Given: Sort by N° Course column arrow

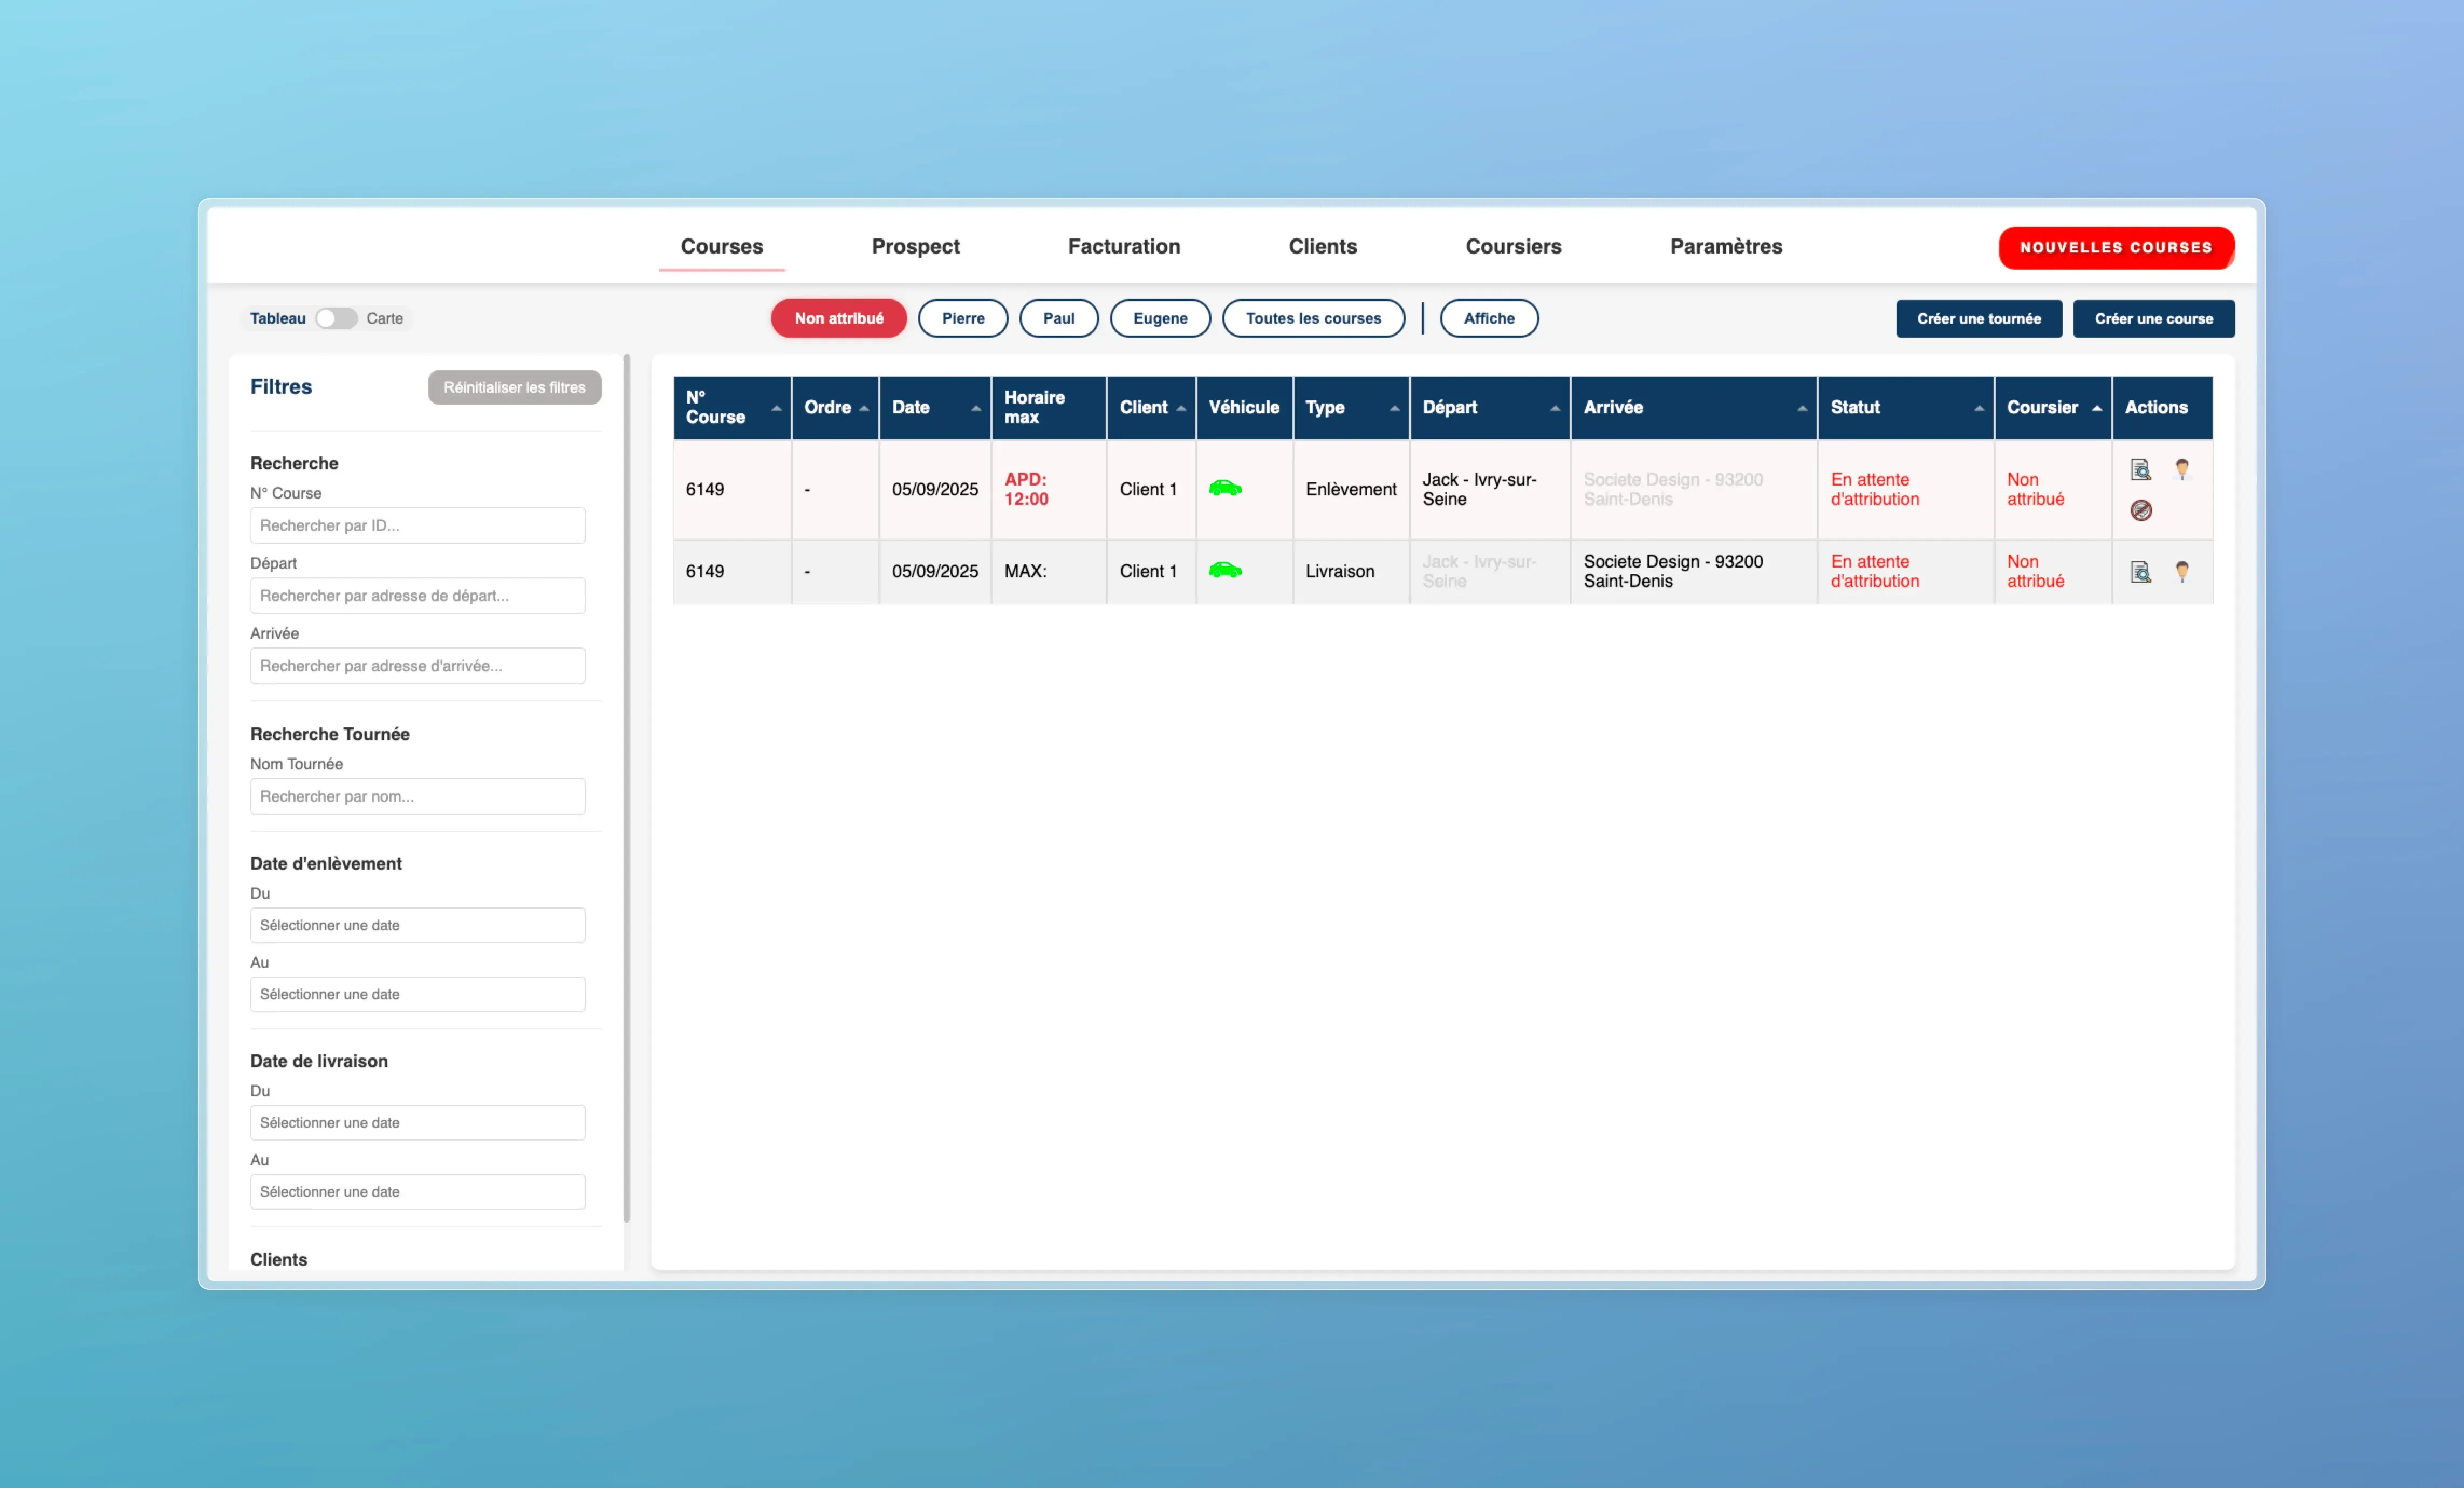Looking at the screenshot, I should click(776, 408).
